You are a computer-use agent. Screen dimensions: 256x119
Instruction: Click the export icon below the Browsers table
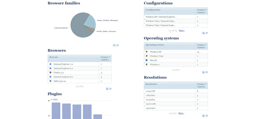[107, 89]
